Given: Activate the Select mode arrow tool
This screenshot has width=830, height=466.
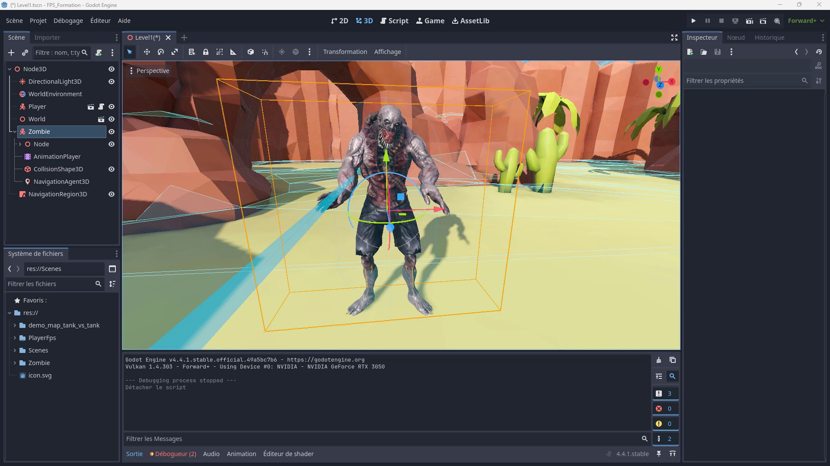Looking at the screenshot, I should pyautogui.click(x=129, y=52).
